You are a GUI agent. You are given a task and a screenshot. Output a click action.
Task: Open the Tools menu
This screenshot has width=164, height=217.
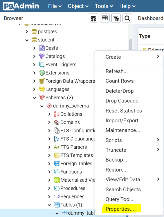click(104, 6)
